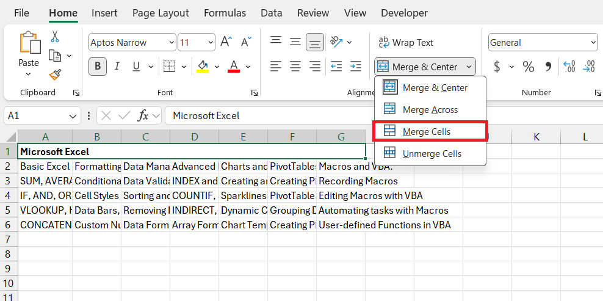
Task: Click the Insert Function fx icon
Action: pos(143,115)
